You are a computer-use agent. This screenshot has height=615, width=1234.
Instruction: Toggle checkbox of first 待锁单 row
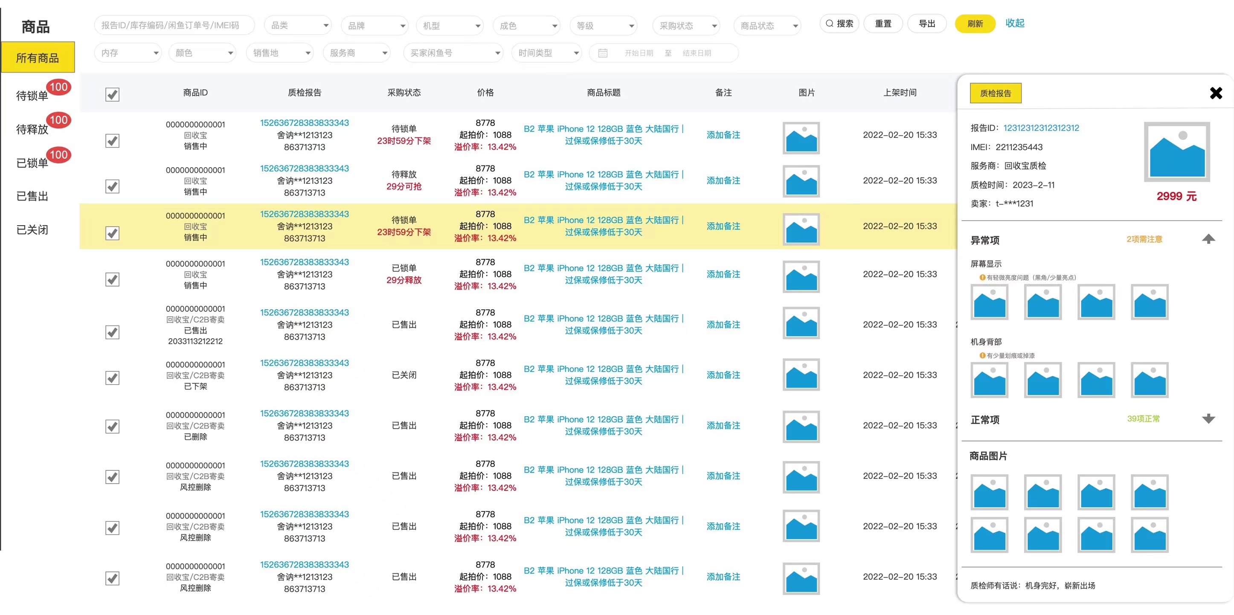point(112,140)
